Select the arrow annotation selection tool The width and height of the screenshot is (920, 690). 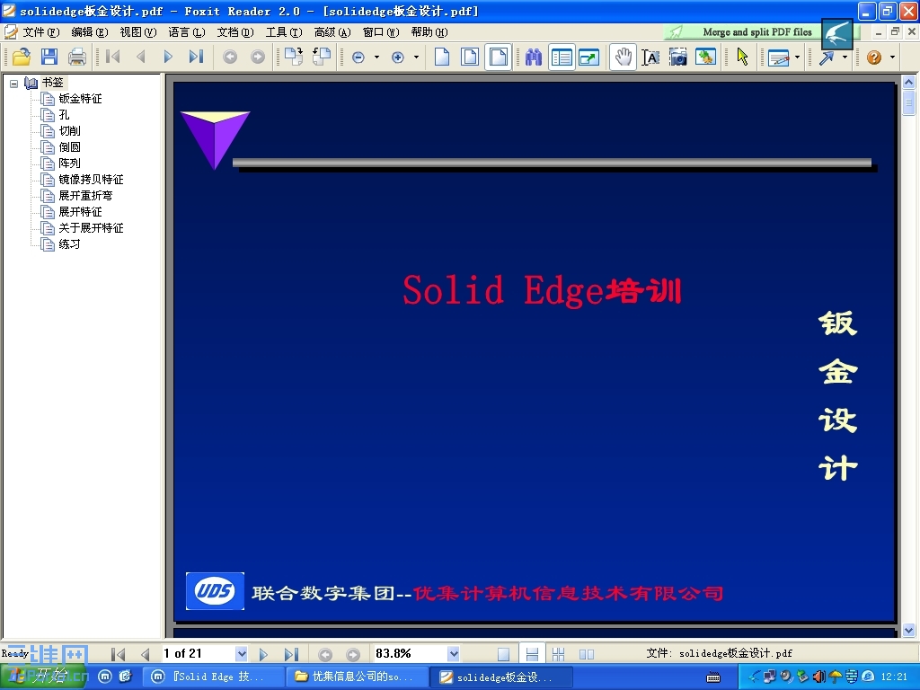click(742, 57)
